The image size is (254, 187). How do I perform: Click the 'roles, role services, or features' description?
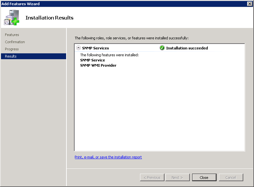coord(132,38)
